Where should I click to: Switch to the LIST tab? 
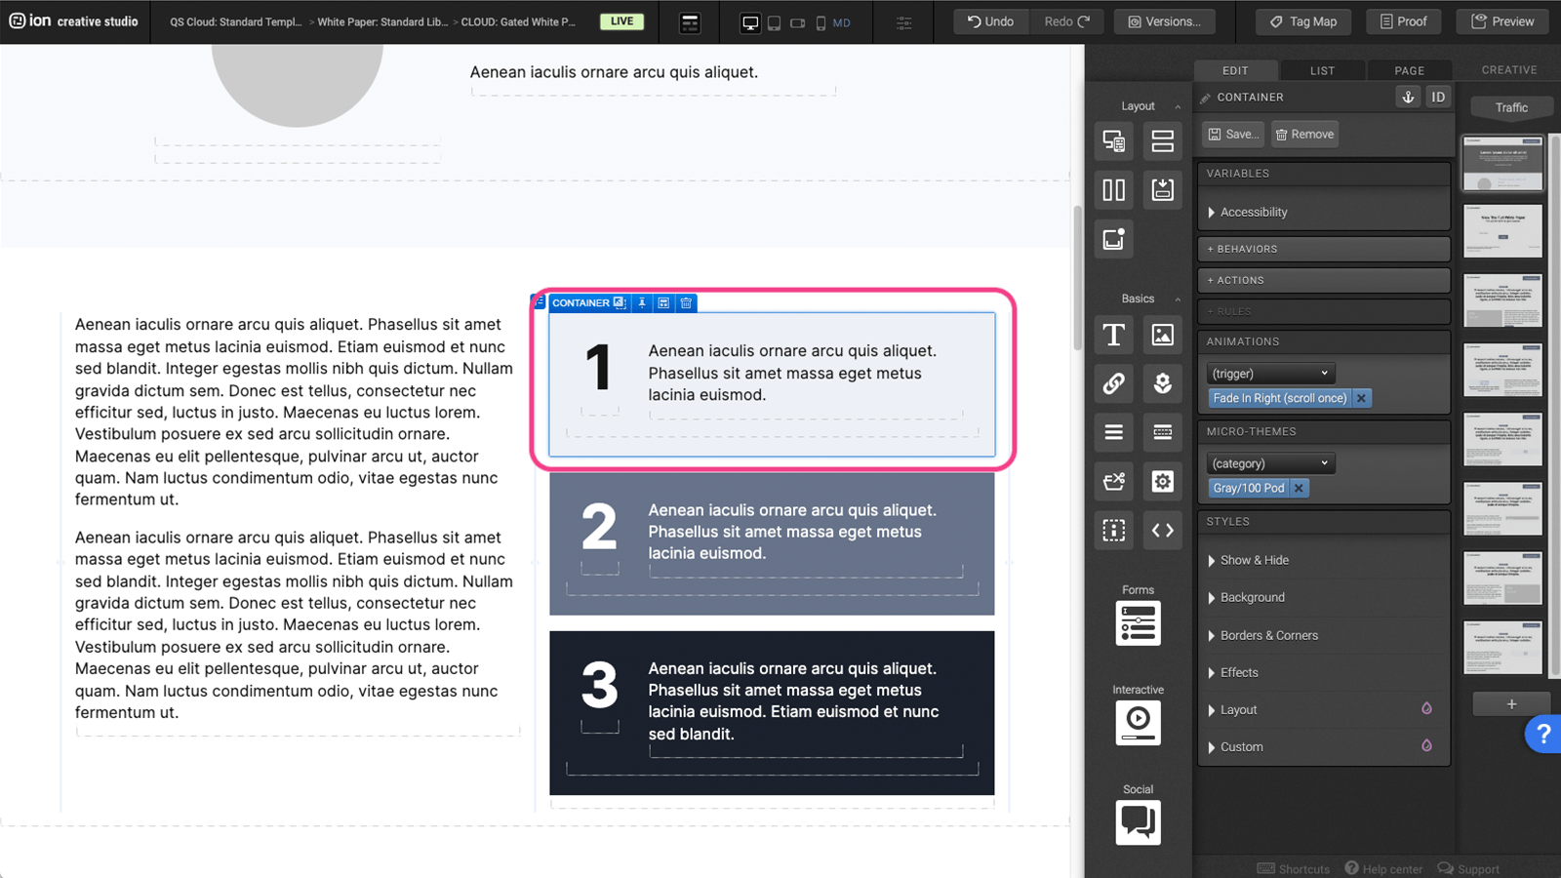pyautogui.click(x=1322, y=70)
